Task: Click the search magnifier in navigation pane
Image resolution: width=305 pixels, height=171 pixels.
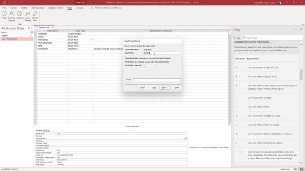Action: pyautogui.click(x=32, y=32)
